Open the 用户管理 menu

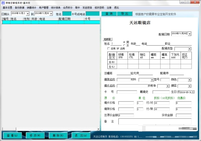click(x=44, y=8)
